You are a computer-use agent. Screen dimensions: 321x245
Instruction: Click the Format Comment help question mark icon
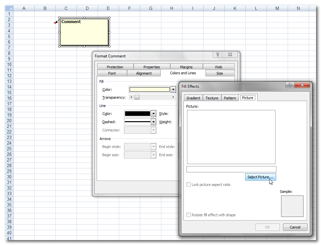point(218,55)
